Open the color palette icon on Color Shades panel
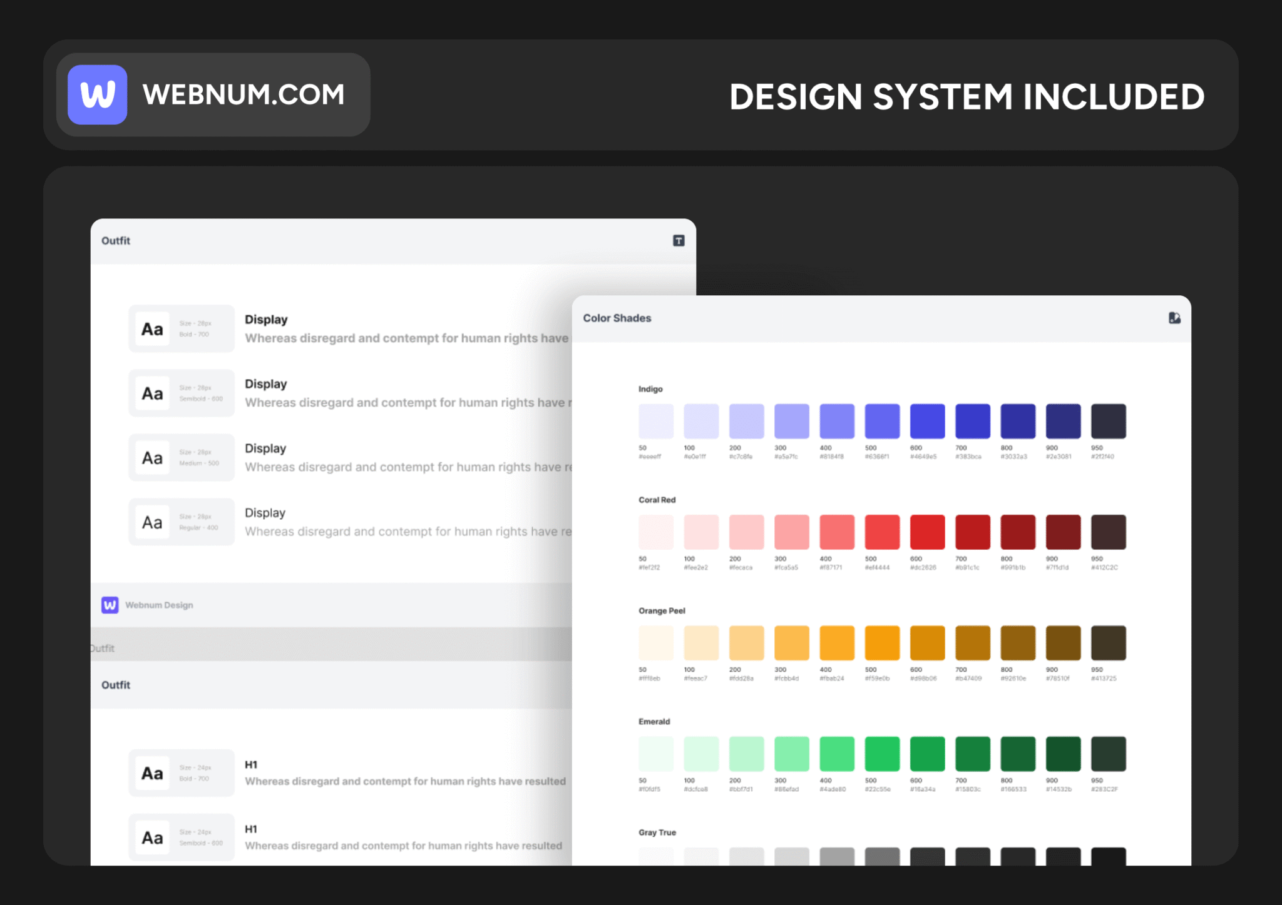 [1174, 318]
